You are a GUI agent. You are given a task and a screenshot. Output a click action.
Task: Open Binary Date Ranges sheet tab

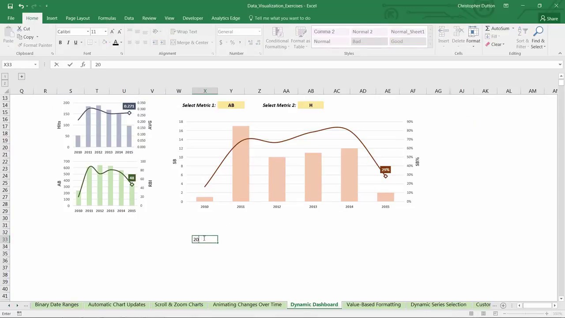click(x=56, y=305)
